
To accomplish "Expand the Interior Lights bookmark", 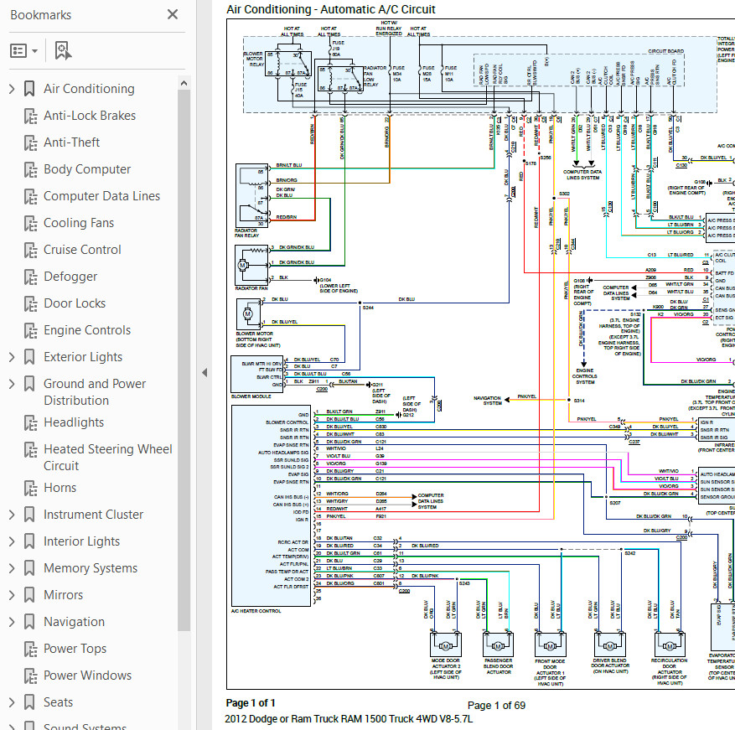I will click(x=13, y=541).
